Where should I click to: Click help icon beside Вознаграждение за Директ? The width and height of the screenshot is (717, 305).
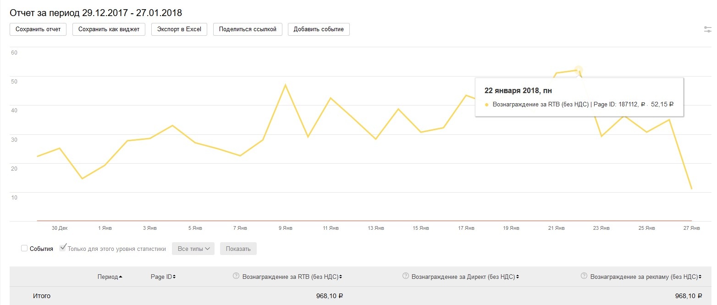tap(405, 276)
